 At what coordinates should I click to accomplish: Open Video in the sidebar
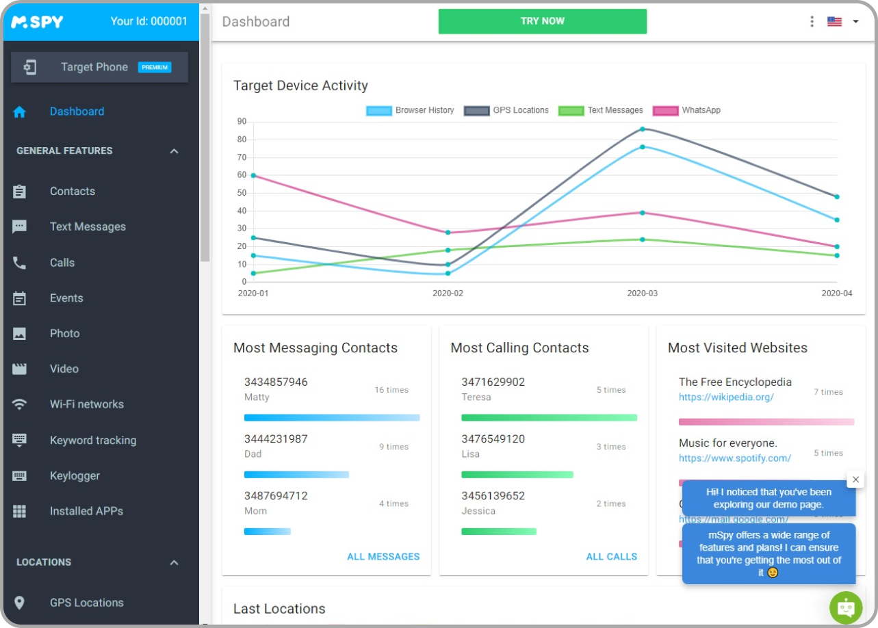coord(64,369)
